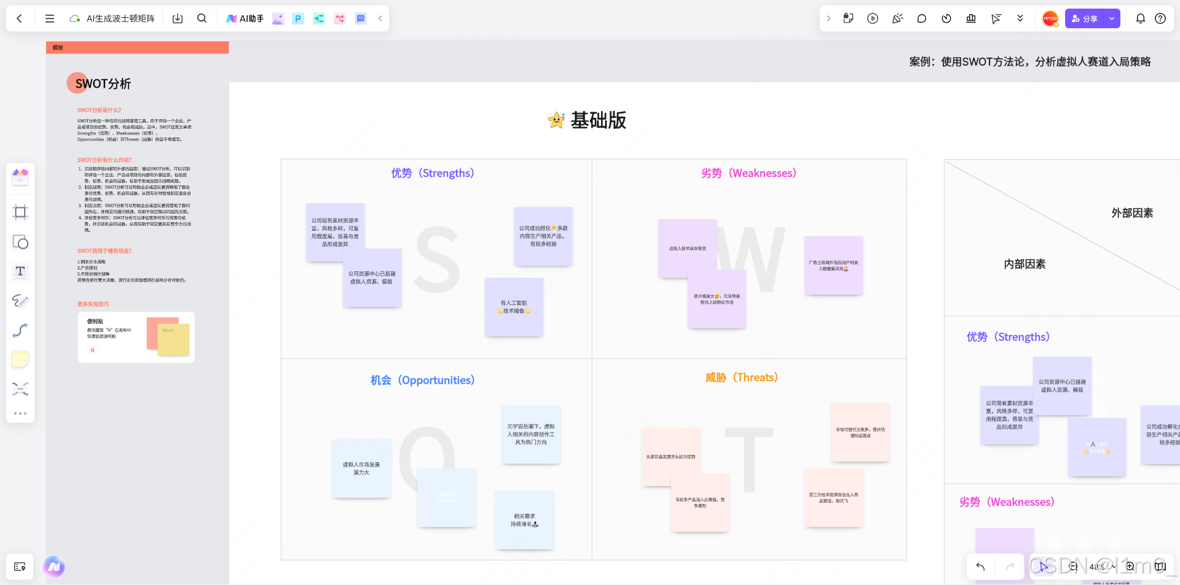Click the back arrow in top toolbar
Viewport: 1180px width, 585px height.
pyautogui.click(x=20, y=18)
